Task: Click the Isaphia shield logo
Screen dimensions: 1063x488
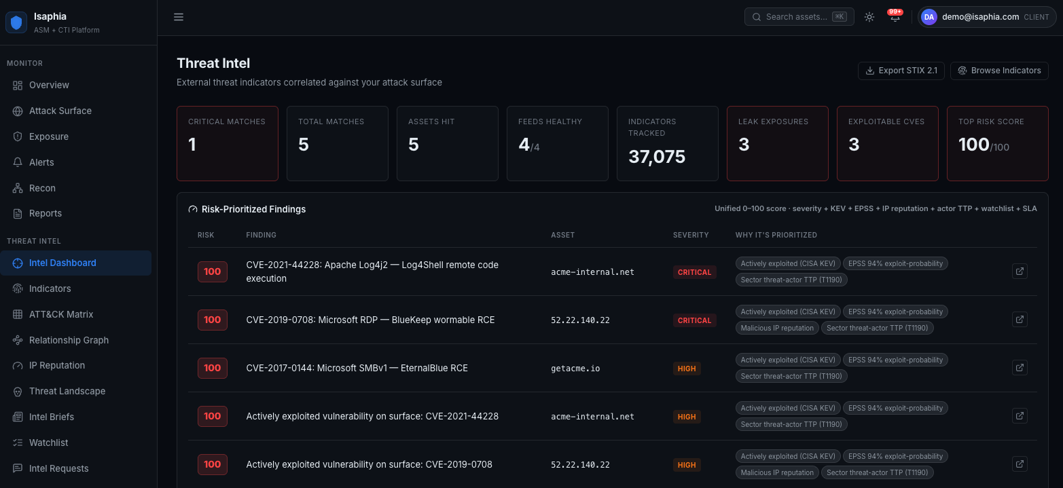Action: tap(16, 22)
